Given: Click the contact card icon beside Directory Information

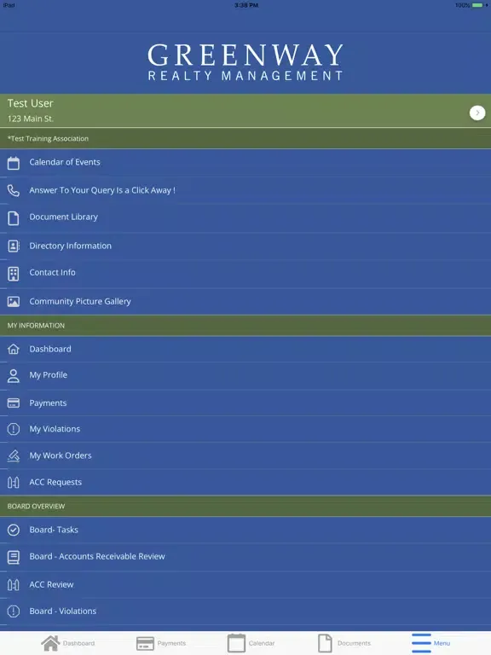Looking at the screenshot, I should 14,246.
